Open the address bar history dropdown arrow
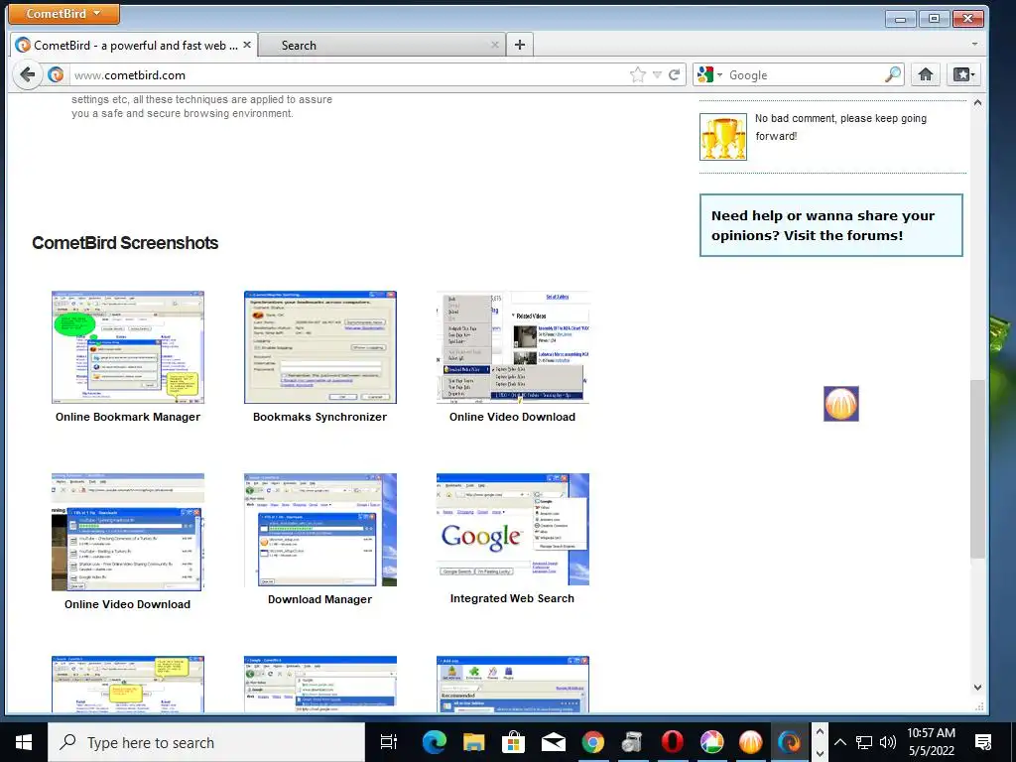The height and width of the screenshot is (762, 1016). (x=657, y=75)
